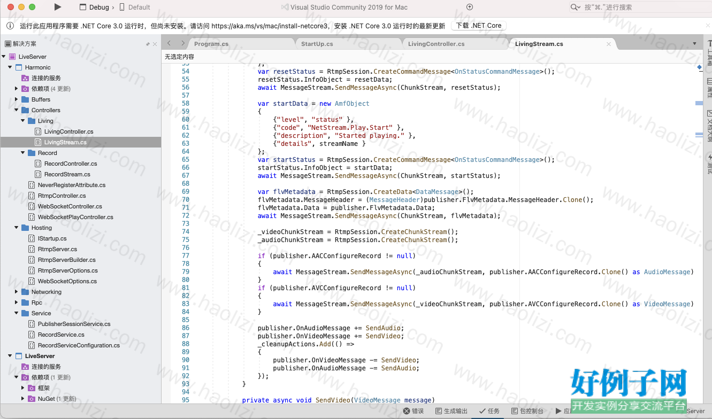Image resolution: width=712 pixels, height=419 pixels.
Task: Click the blue diamond marker in scrollbar
Action: tap(699, 67)
